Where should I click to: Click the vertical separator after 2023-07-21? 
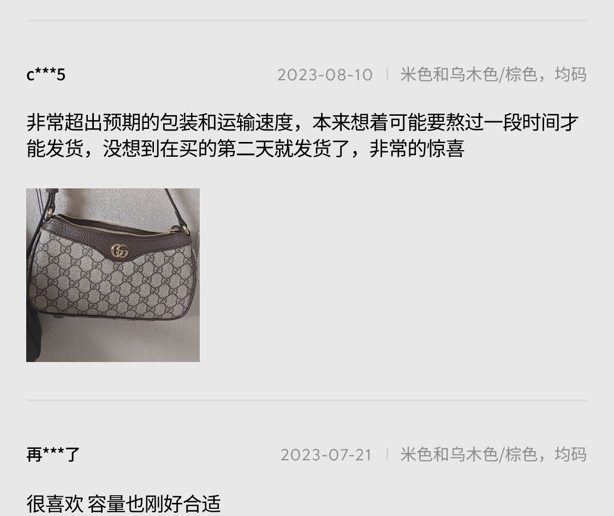coord(387,454)
